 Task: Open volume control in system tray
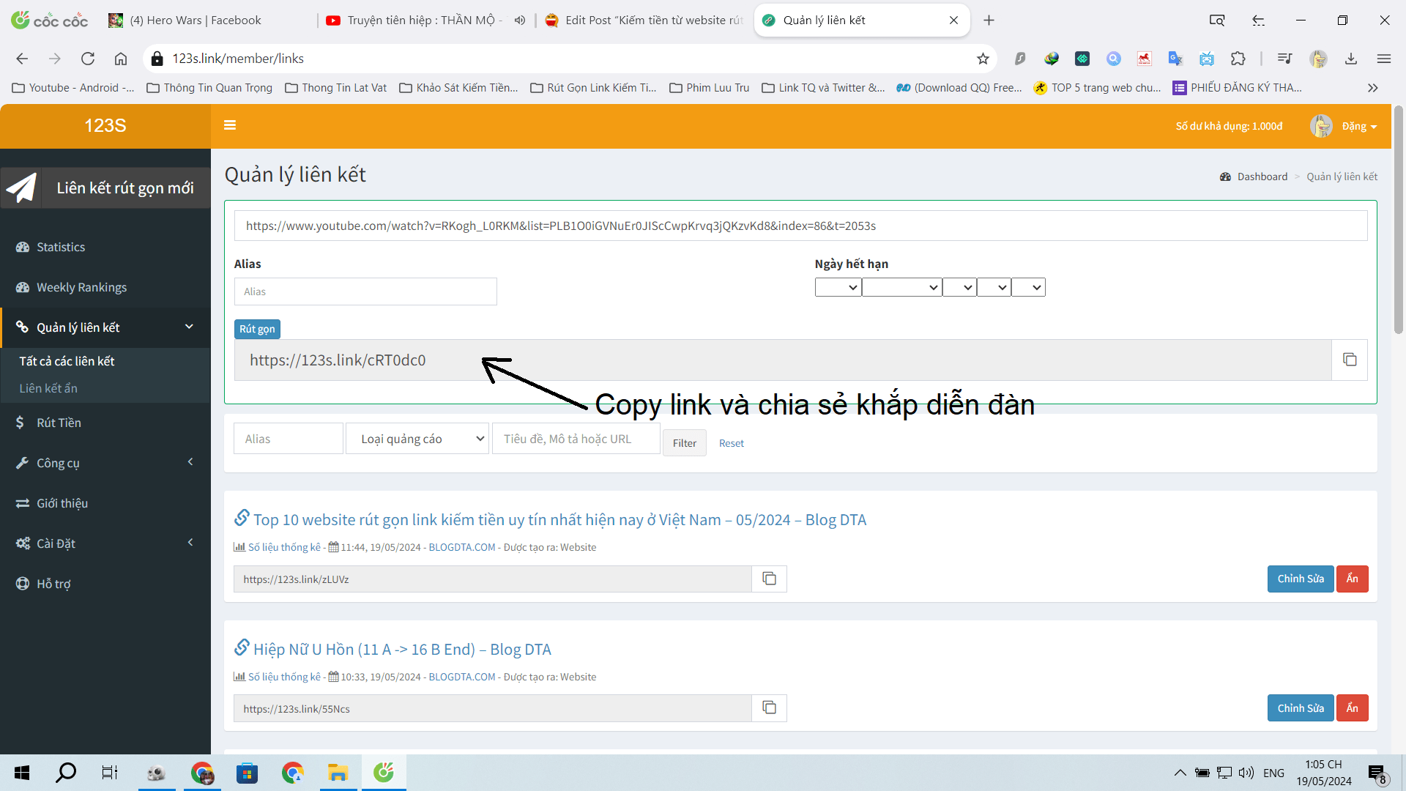(x=1246, y=773)
